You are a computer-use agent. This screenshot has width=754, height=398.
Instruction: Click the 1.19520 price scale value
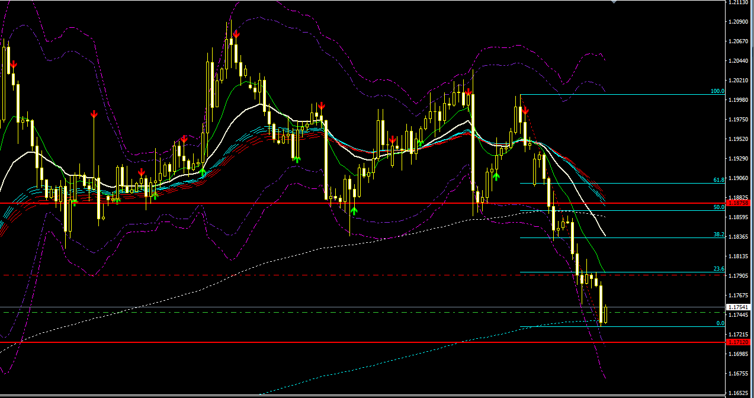738,139
